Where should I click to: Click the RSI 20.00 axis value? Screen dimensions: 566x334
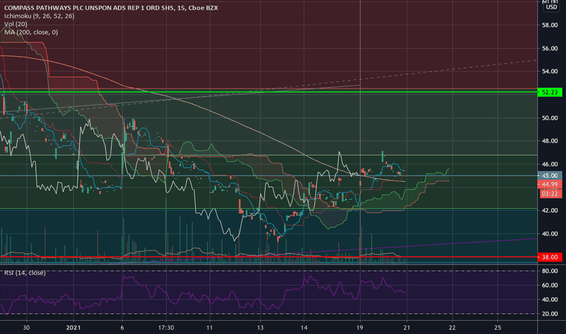pos(550,314)
